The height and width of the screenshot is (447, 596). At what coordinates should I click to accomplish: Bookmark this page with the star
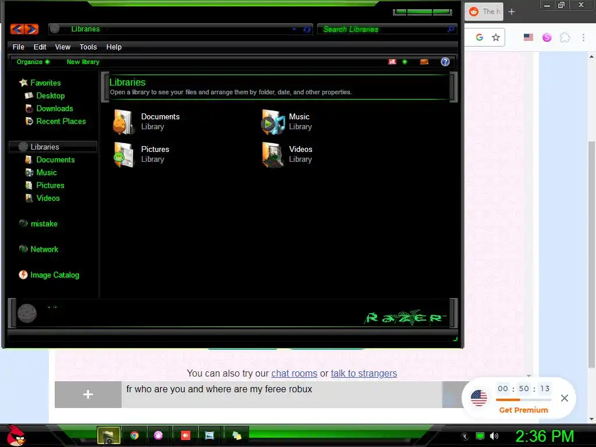[496, 37]
